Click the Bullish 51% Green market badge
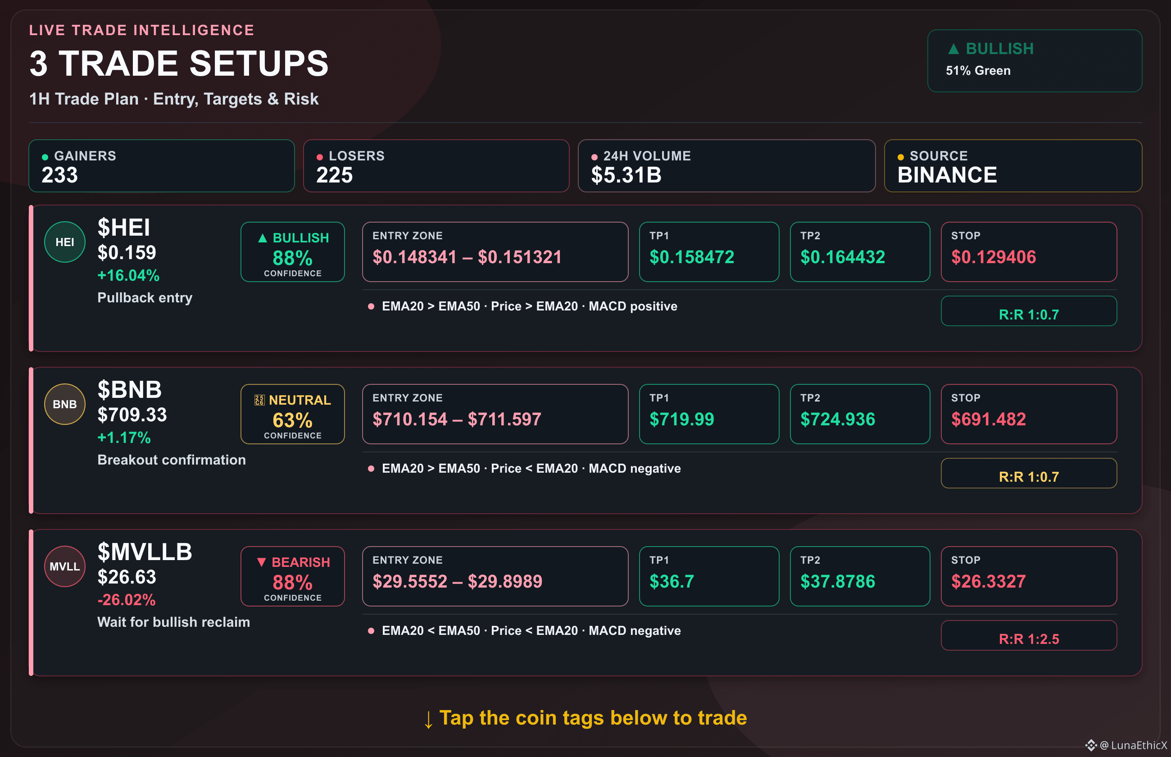The image size is (1171, 757). [1035, 60]
